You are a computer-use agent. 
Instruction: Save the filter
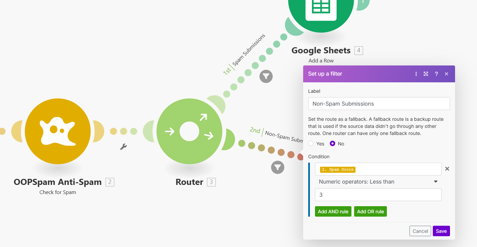tap(441, 231)
